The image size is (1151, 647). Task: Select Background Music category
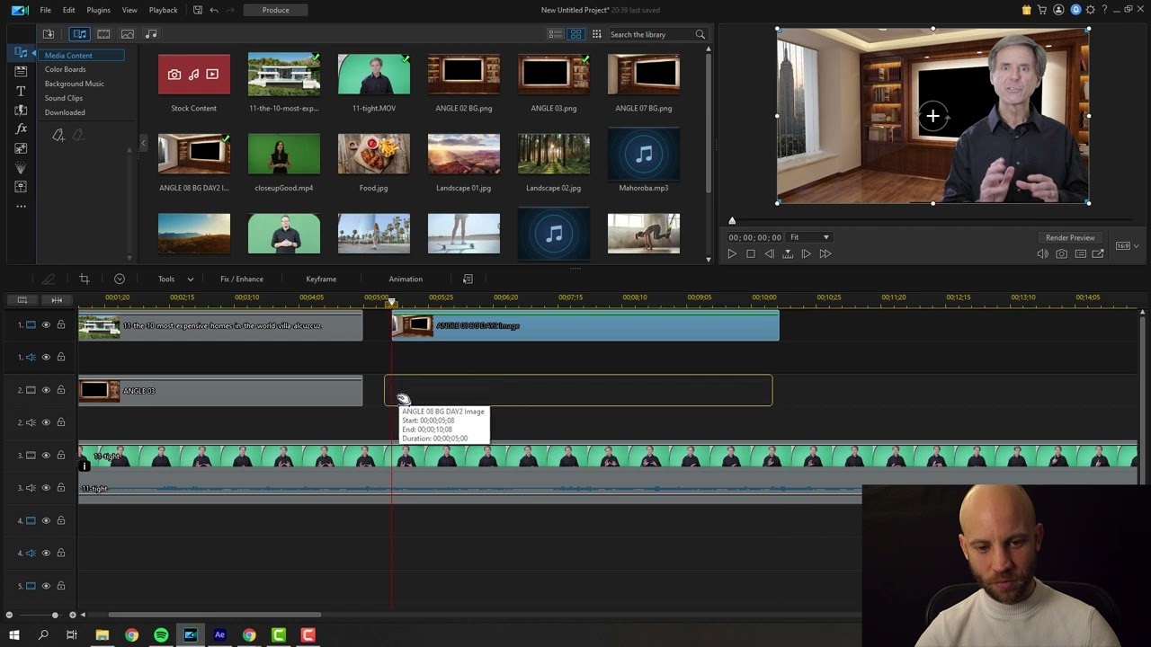coord(75,84)
